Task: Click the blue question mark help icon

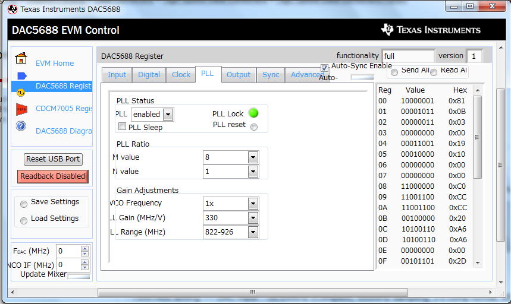Action: (x=21, y=126)
